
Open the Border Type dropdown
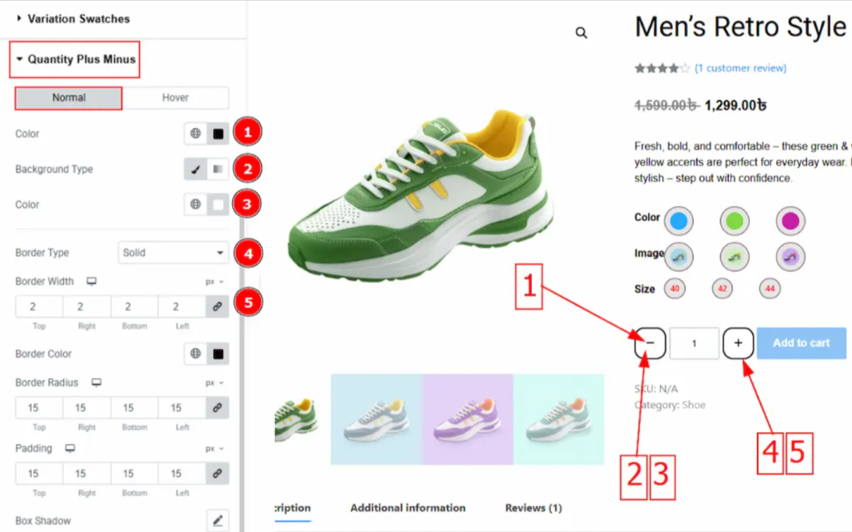[x=173, y=253]
